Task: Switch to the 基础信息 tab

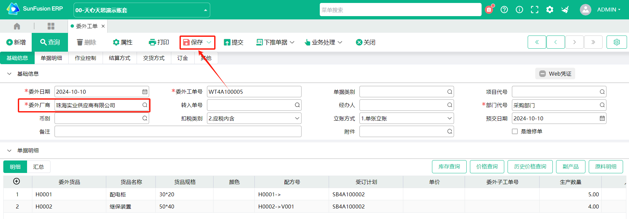Action: tap(17, 58)
